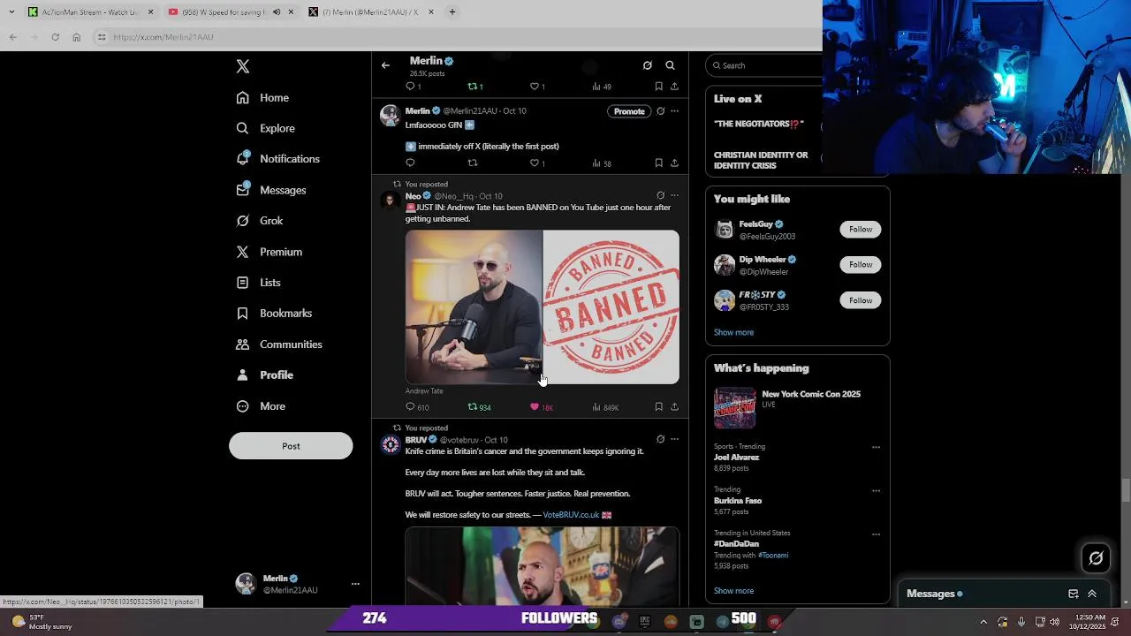Click the Lists icon in sidebar
This screenshot has height=636, width=1131.
click(243, 283)
